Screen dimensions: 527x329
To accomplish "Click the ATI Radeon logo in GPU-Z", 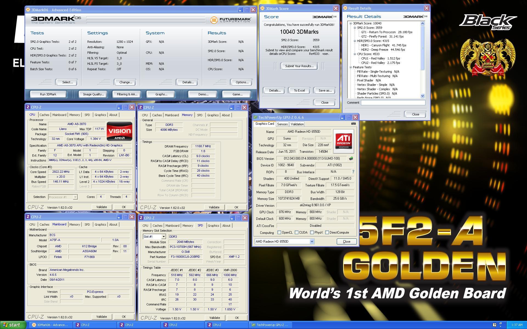I will (x=343, y=141).
